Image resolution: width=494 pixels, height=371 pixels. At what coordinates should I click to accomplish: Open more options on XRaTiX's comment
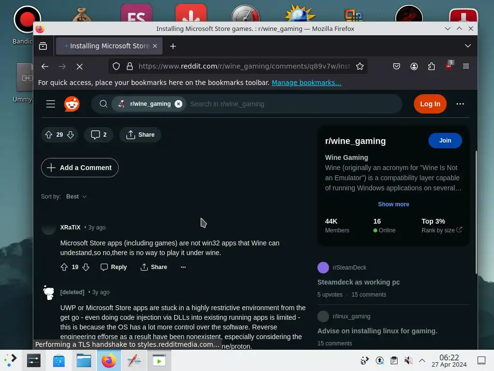point(183,267)
